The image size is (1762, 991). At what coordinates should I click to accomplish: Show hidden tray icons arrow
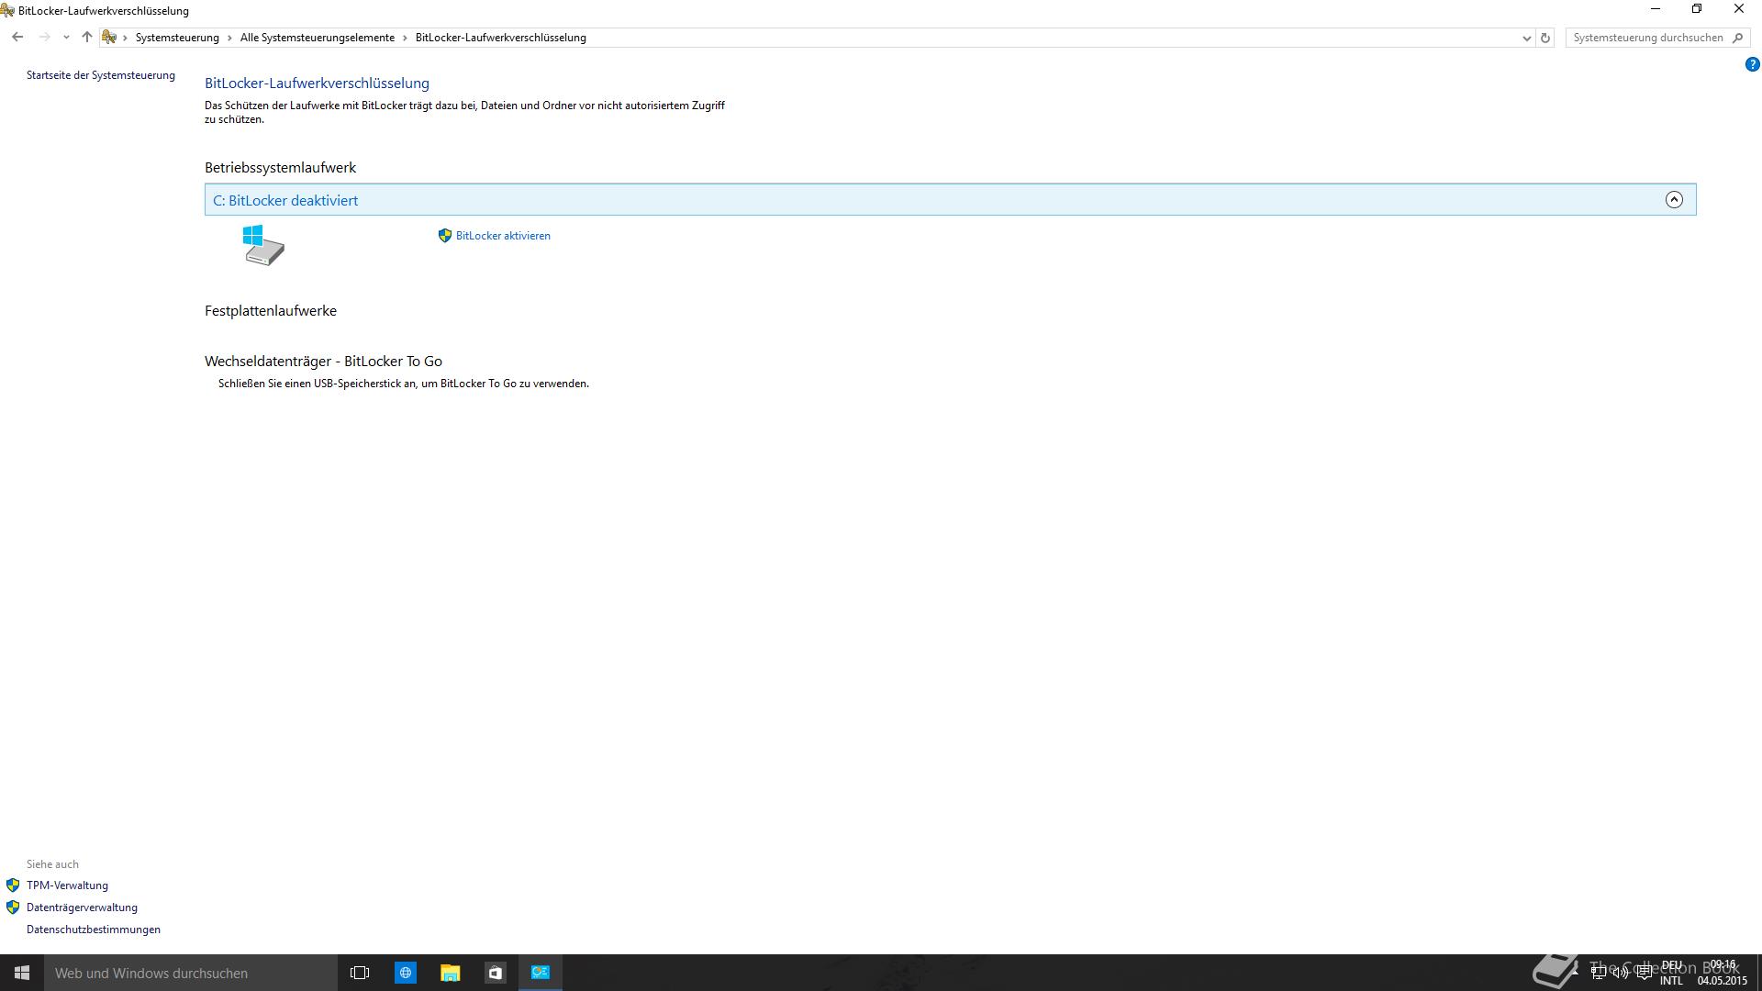tap(1575, 973)
